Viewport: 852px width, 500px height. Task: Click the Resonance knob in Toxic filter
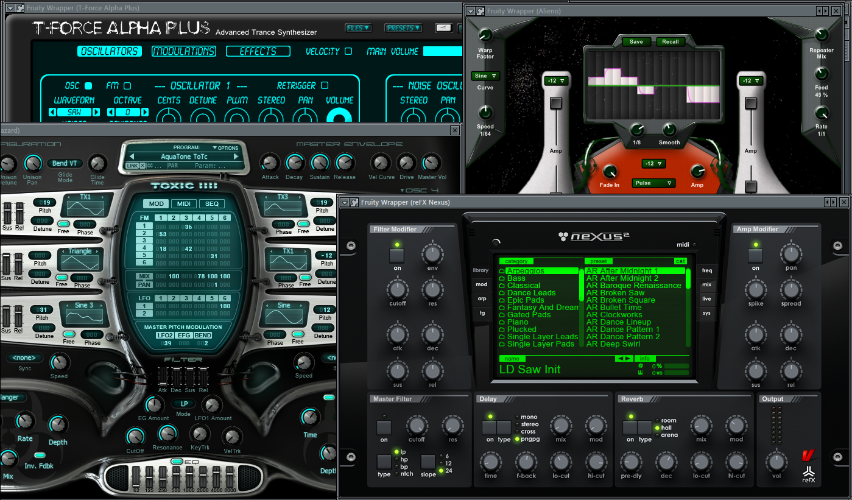coord(167,434)
